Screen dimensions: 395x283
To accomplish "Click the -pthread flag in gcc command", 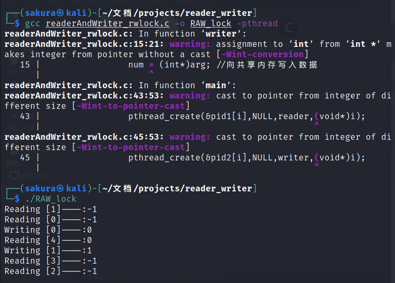I will [x=257, y=23].
